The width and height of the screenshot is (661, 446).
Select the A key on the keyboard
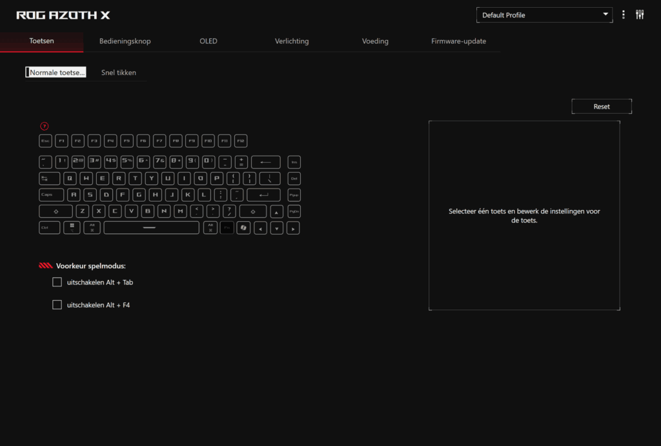(x=74, y=195)
